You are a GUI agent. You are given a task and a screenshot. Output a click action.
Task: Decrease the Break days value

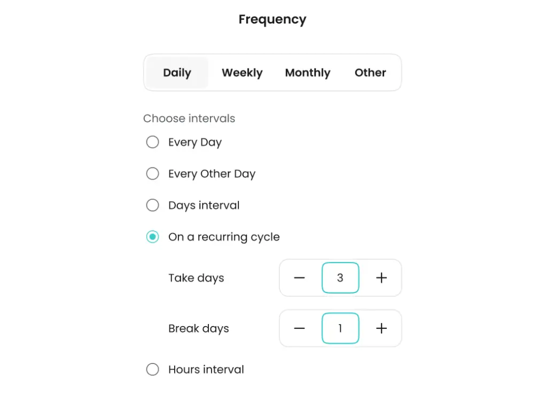[299, 328]
